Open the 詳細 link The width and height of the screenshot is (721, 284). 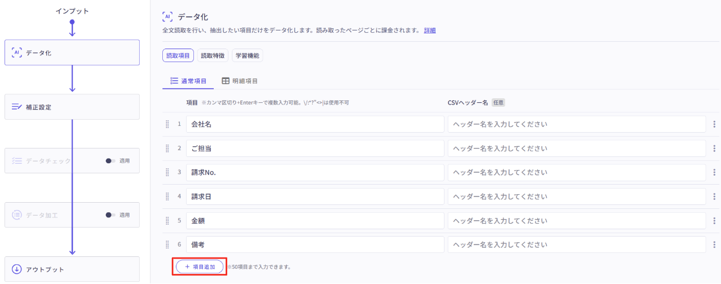click(430, 30)
